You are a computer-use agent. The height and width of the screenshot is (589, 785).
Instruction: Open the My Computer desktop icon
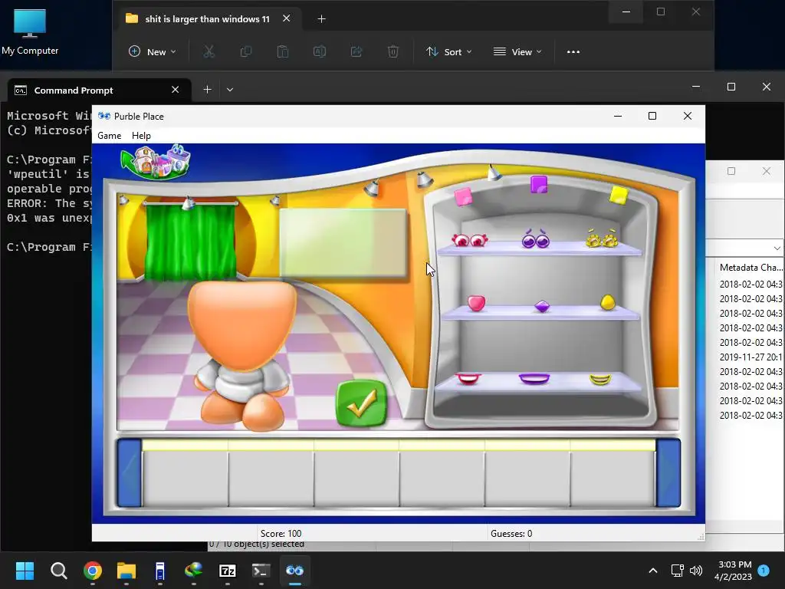pos(30,32)
